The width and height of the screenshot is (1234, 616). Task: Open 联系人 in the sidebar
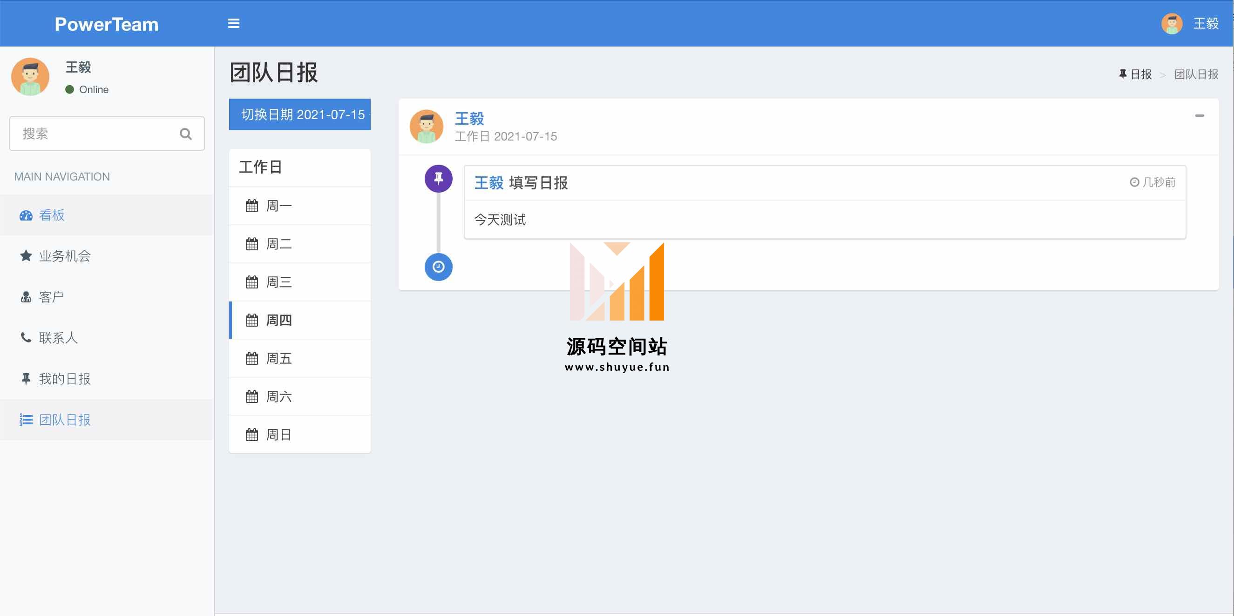[x=107, y=338]
